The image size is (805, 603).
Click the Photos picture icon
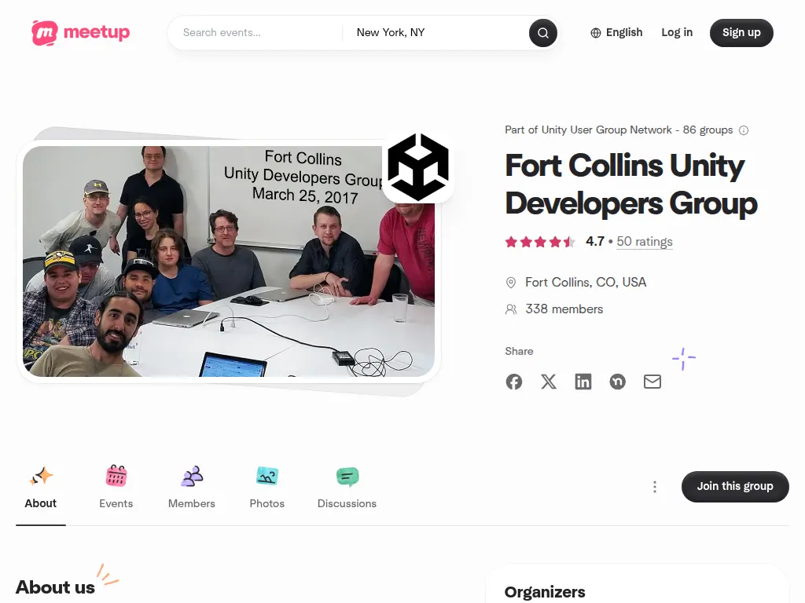click(267, 476)
